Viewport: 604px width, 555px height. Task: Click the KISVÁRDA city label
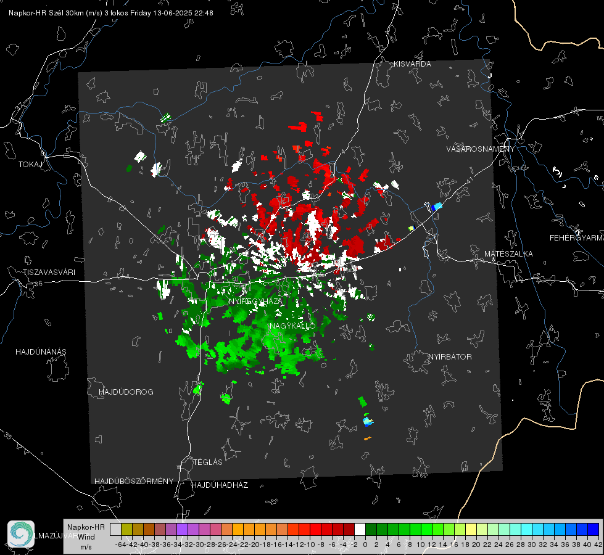click(x=412, y=64)
